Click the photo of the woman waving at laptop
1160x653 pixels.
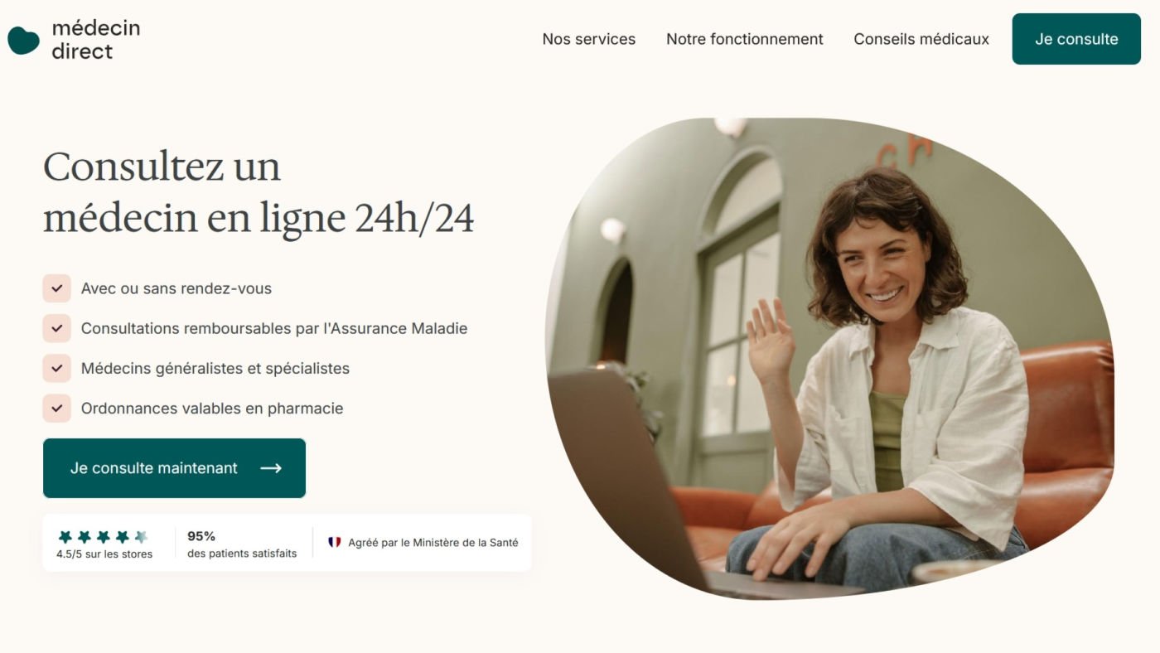[x=829, y=358]
